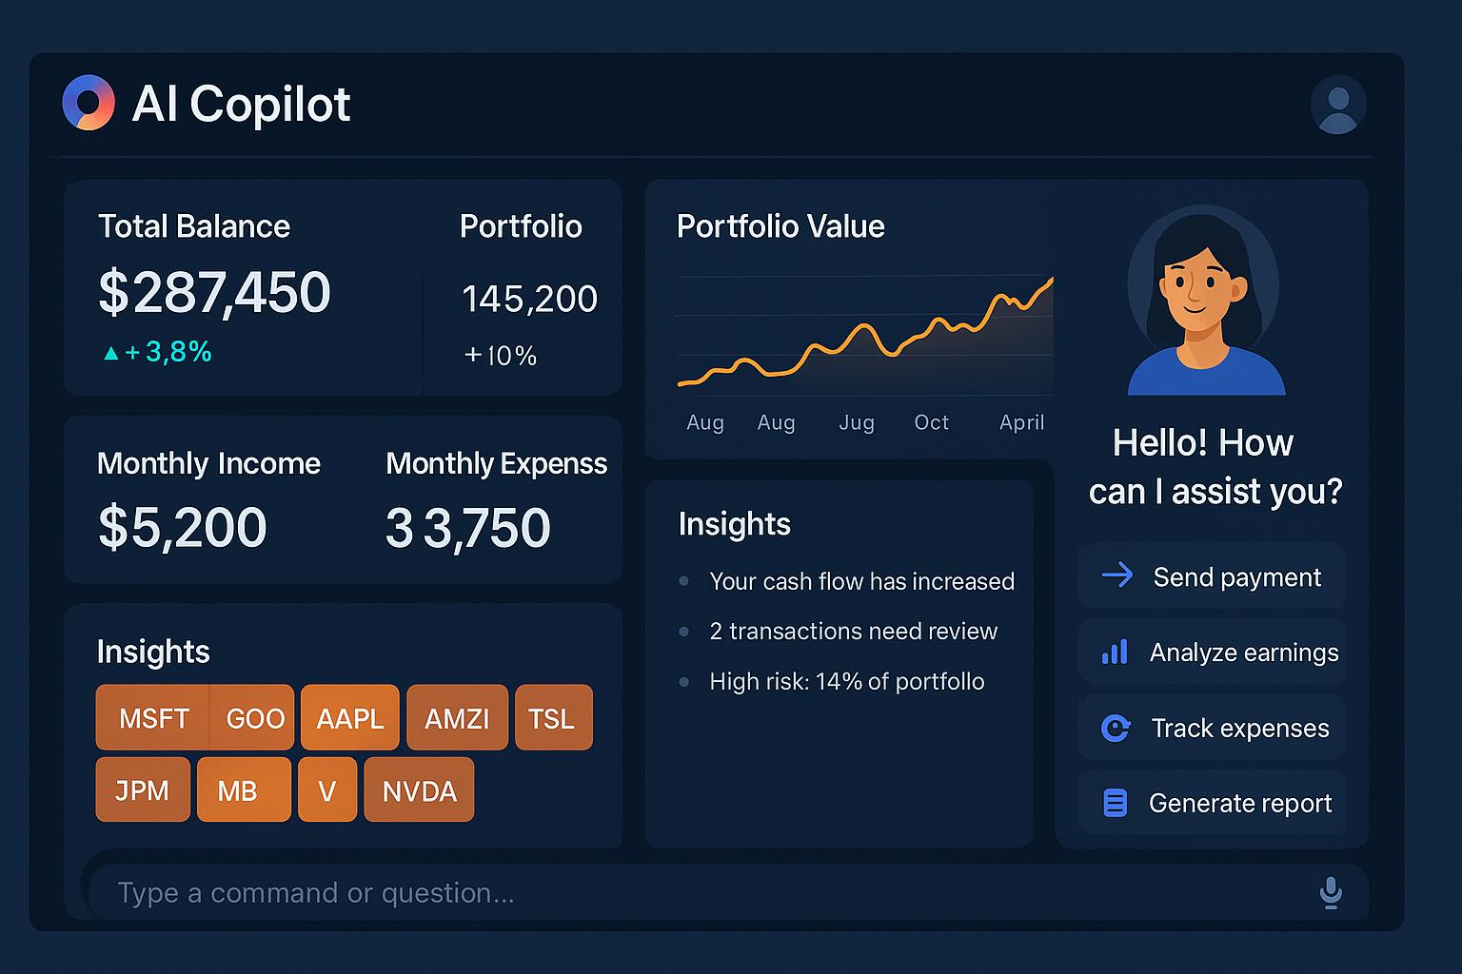Viewport: 1462px width, 974px height.
Task: Open the '2 transactions need review' insight
Action: (853, 632)
